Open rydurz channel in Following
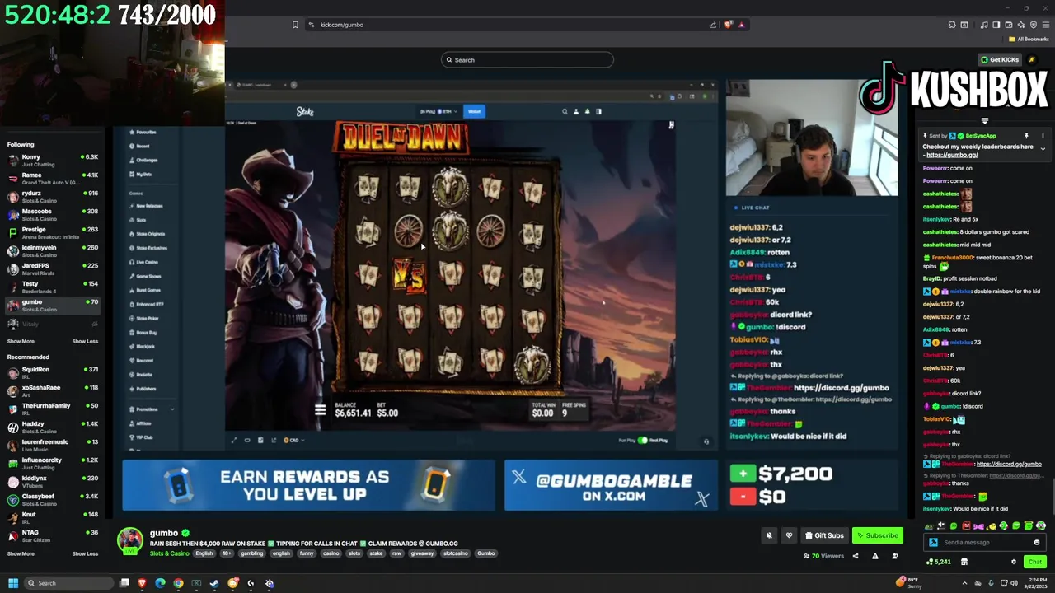The width and height of the screenshot is (1055, 593). point(51,196)
